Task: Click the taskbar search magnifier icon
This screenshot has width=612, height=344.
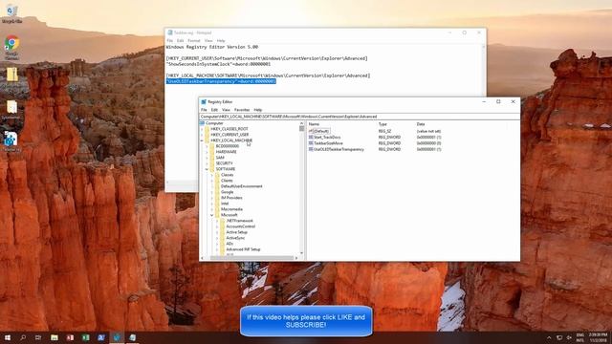Action: 23,337
